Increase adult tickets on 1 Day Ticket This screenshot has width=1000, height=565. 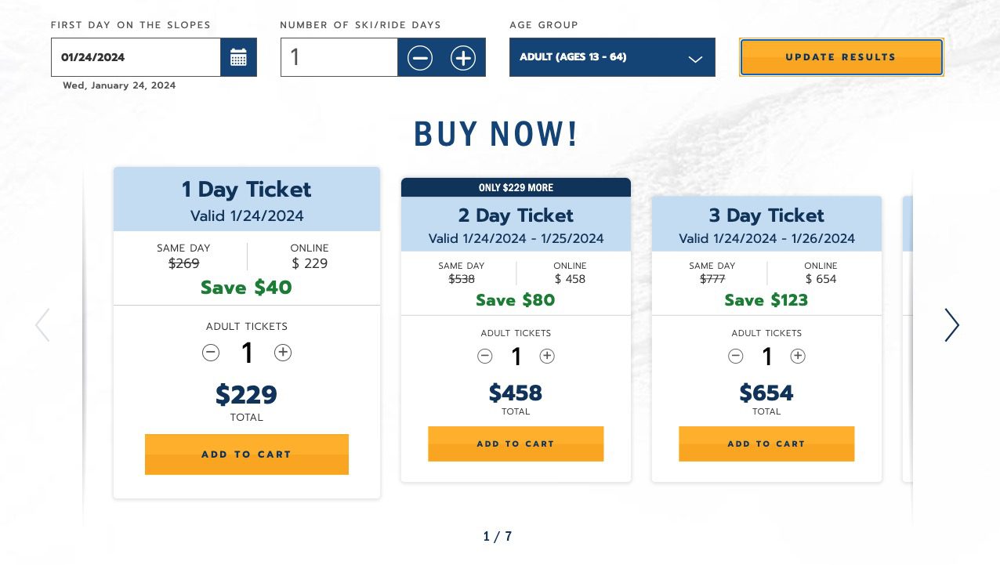tap(283, 353)
